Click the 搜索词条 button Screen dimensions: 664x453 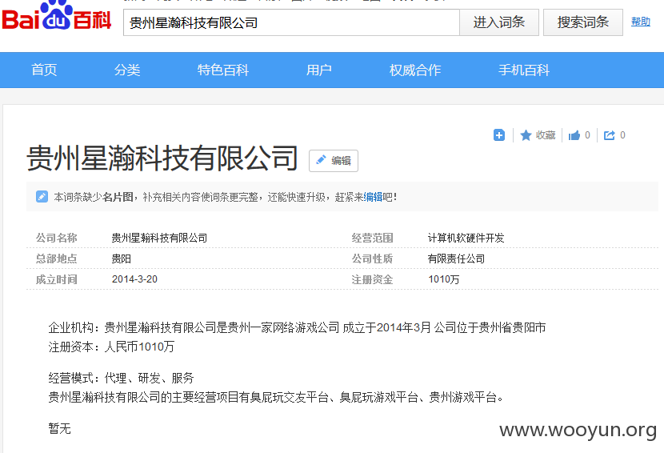tap(582, 22)
